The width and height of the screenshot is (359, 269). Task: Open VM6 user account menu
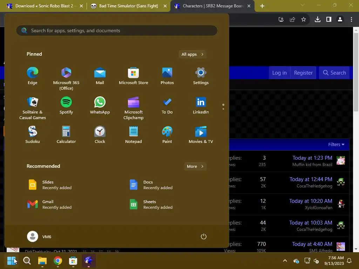[x=39, y=236]
